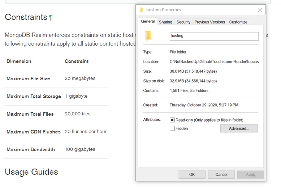Open the Security tab

(x=183, y=22)
